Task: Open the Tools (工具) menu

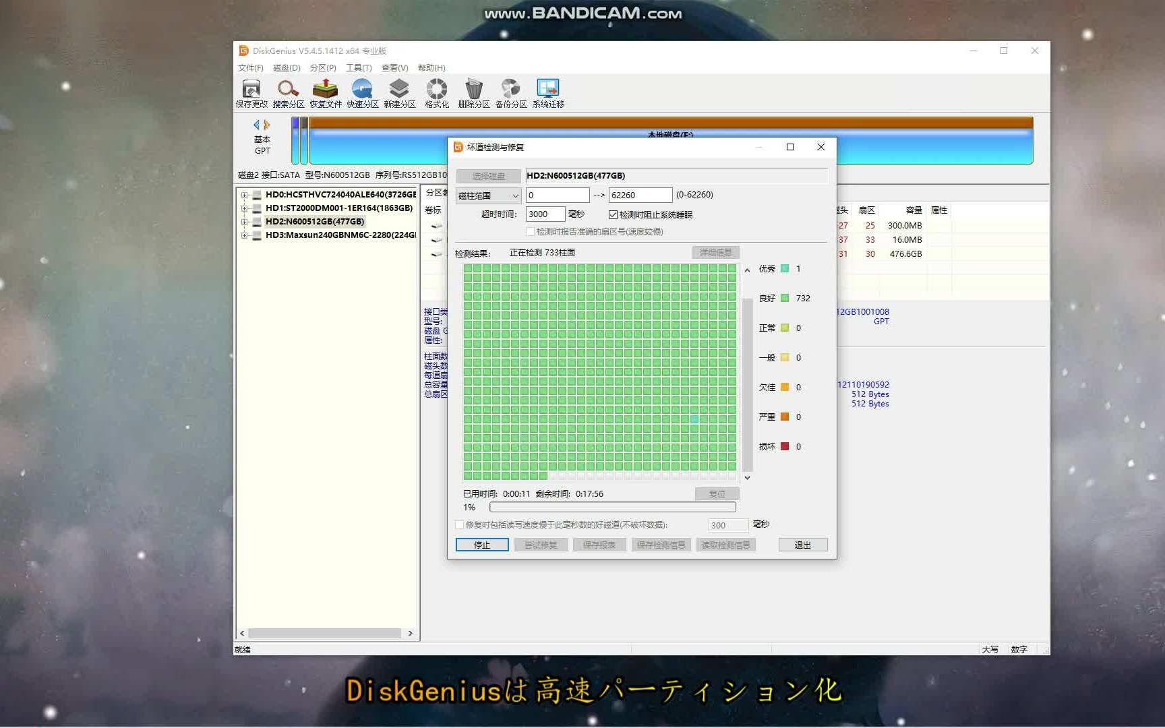Action: pos(359,67)
